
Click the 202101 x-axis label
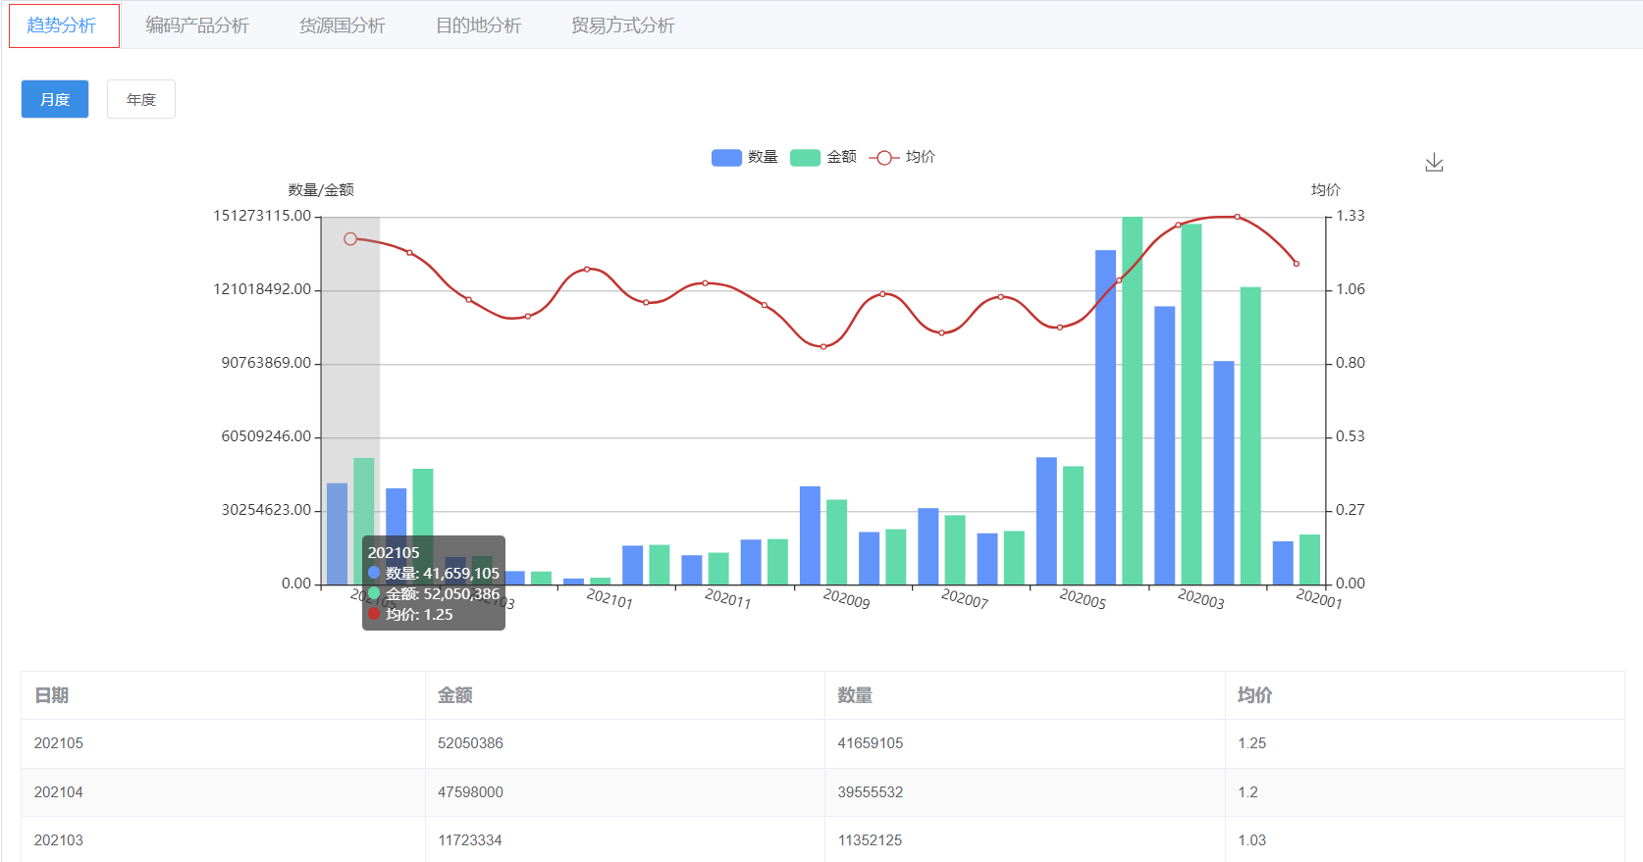click(609, 599)
